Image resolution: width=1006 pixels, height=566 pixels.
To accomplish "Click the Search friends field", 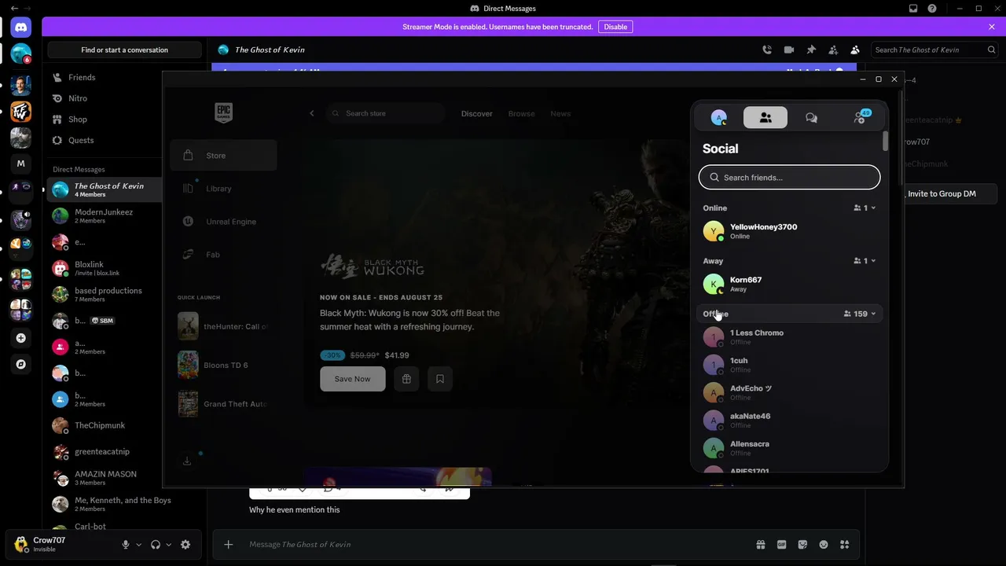I will click(x=789, y=178).
